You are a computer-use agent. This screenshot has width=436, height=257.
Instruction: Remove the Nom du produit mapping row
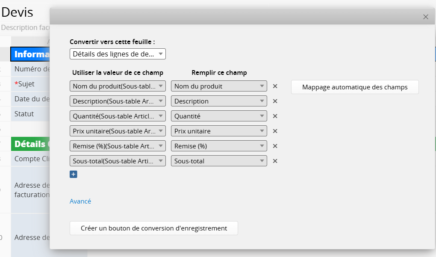pos(275,86)
